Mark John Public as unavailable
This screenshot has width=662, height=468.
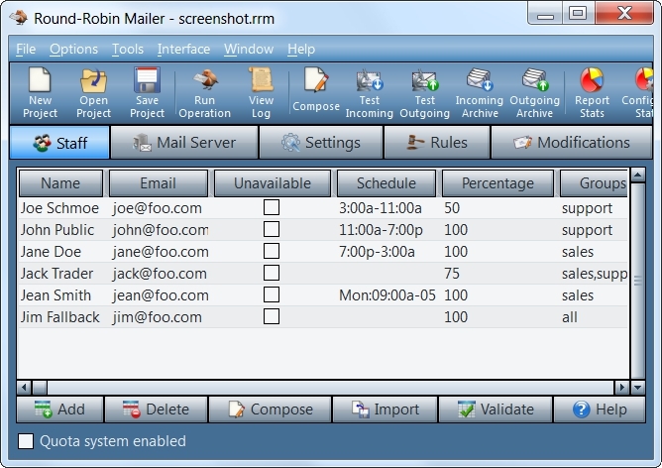272,229
